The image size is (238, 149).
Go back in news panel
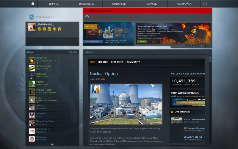pos(193,52)
